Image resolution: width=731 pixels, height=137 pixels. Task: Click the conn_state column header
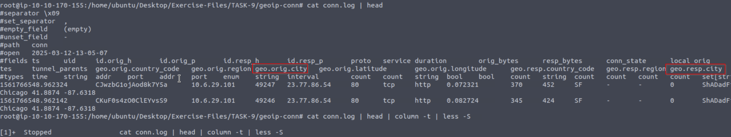click(626, 61)
